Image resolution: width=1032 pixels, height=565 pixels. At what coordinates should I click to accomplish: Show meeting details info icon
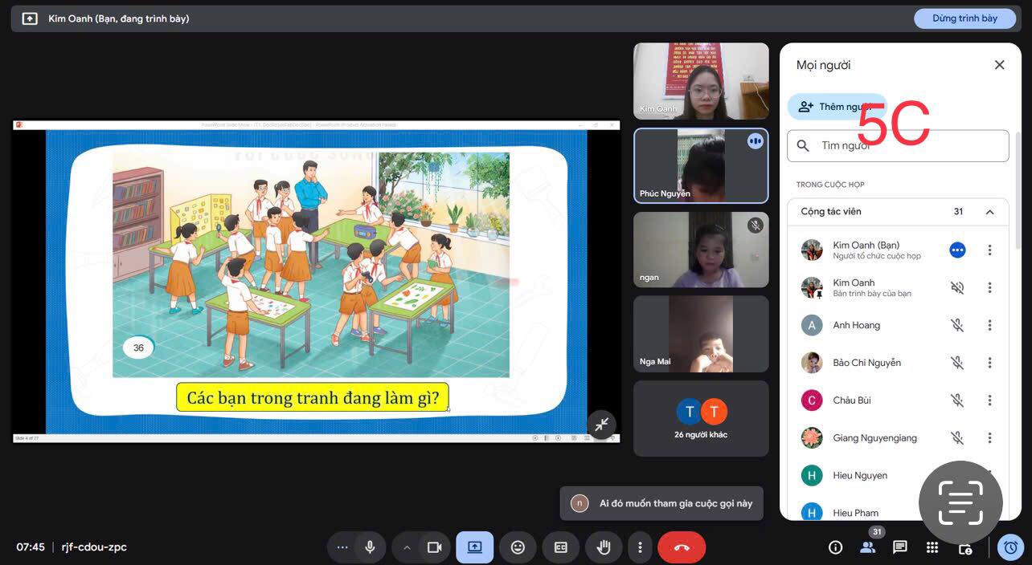[x=836, y=547]
